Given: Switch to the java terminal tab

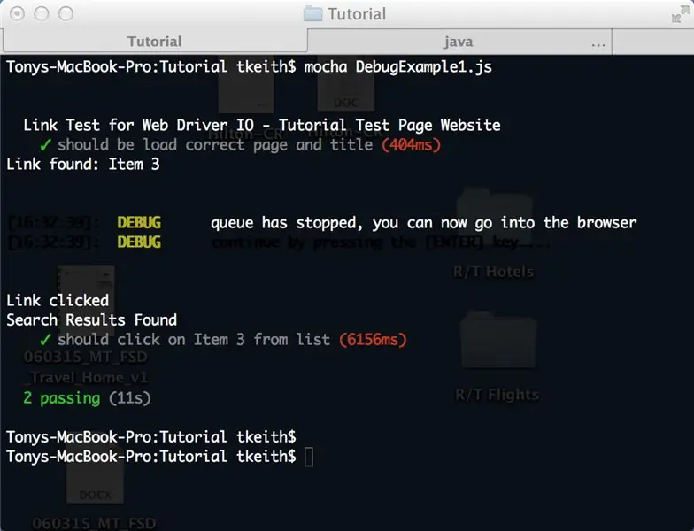Looking at the screenshot, I should coord(459,42).
